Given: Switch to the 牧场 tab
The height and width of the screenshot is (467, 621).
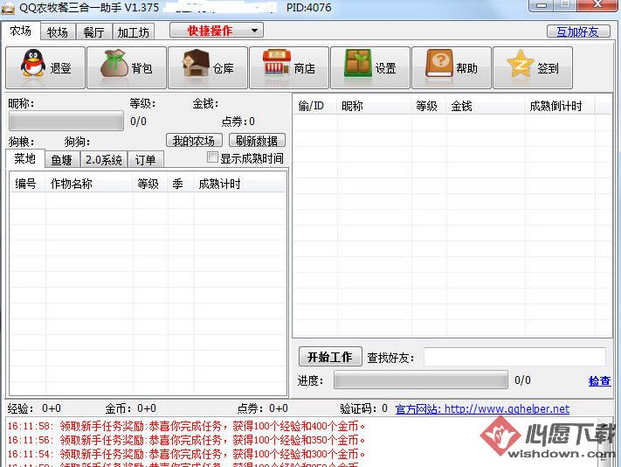Looking at the screenshot, I should point(58,32).
